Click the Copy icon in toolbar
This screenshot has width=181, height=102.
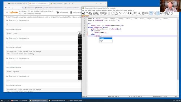tap(113, 13)
